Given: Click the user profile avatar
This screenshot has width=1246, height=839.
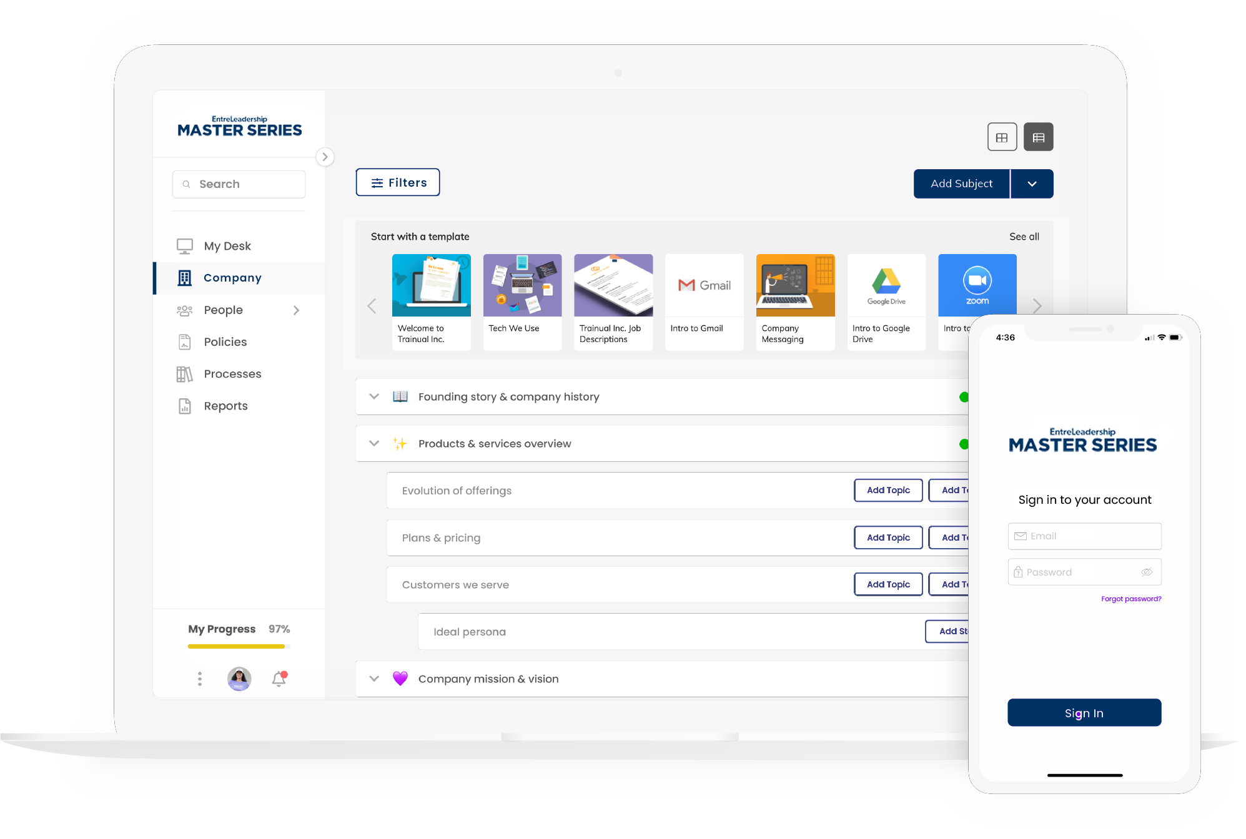Looking at the screenshot, I should pos(239,679).
